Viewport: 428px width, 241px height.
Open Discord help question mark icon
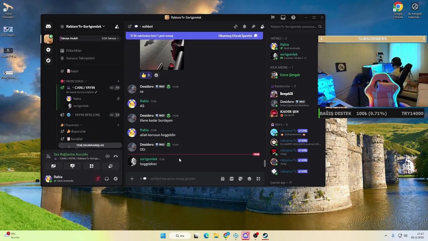point(293,17)
